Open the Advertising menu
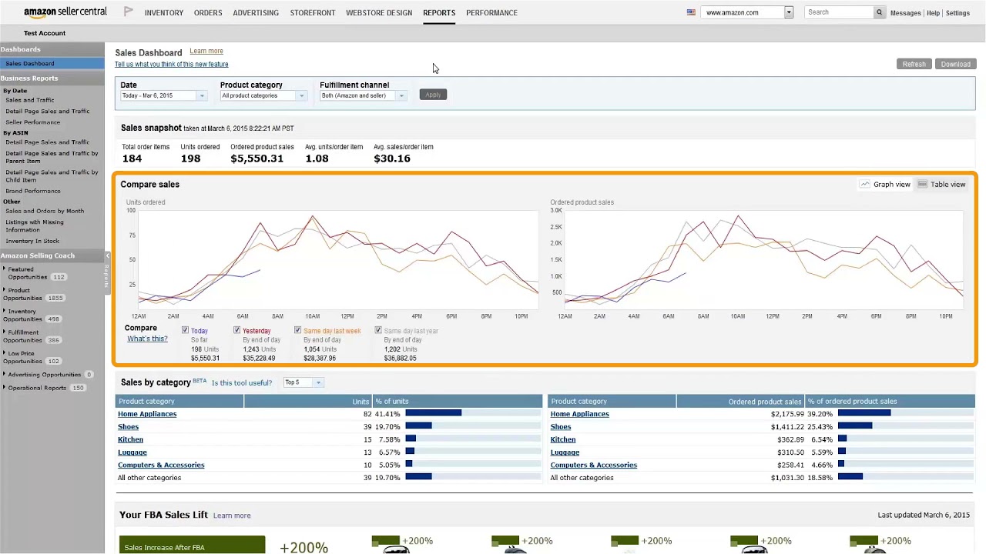This screenshot has width=986, height=554. [x=256, y=13]
